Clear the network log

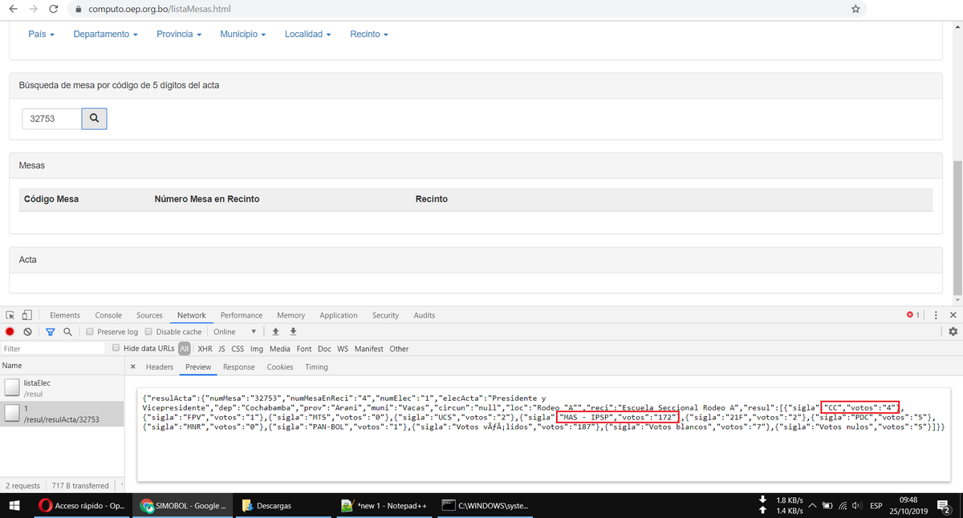click(x=27, y=332)
